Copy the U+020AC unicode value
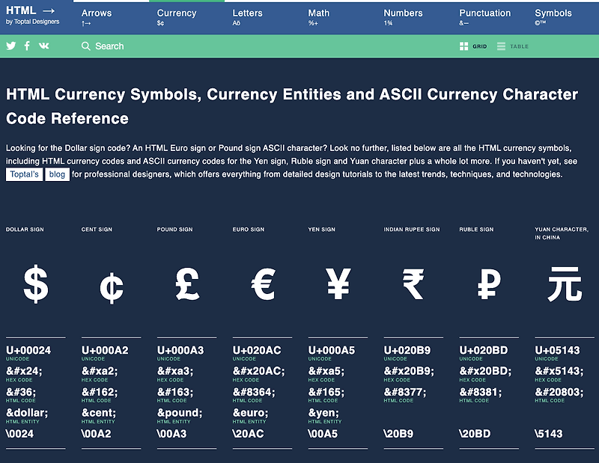The width and height of the screenshot is (599, 463). 257,350
